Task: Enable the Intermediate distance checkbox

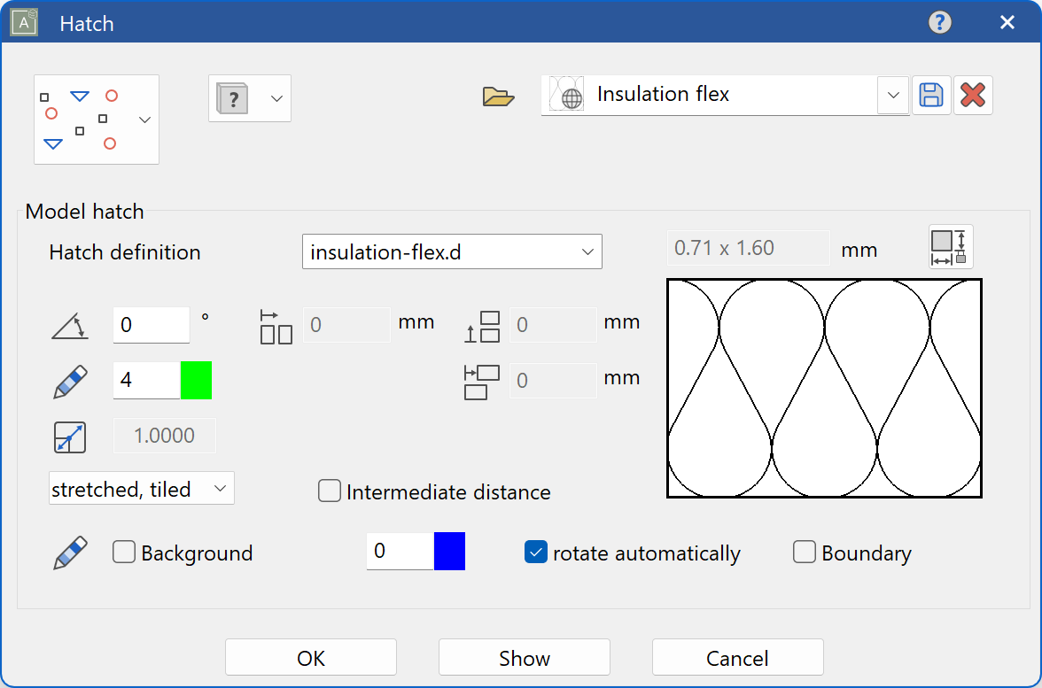Action: [x=330, y=491]
